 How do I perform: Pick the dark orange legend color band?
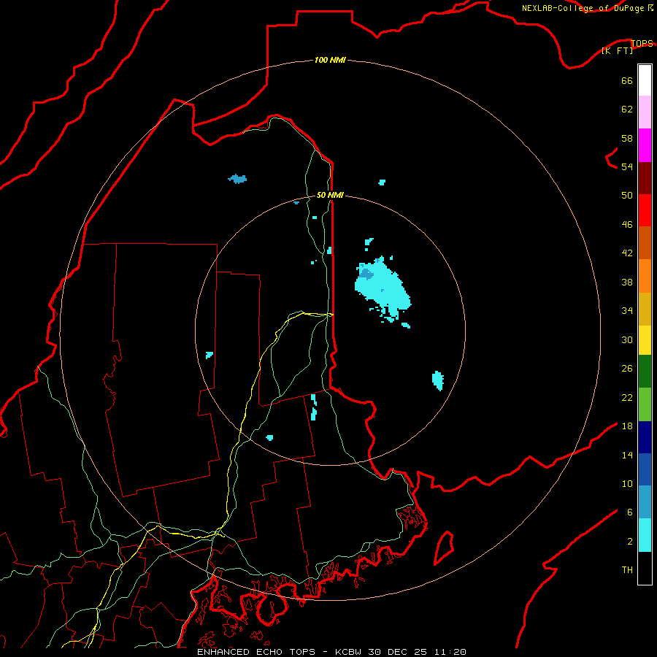tap(645, 243)
